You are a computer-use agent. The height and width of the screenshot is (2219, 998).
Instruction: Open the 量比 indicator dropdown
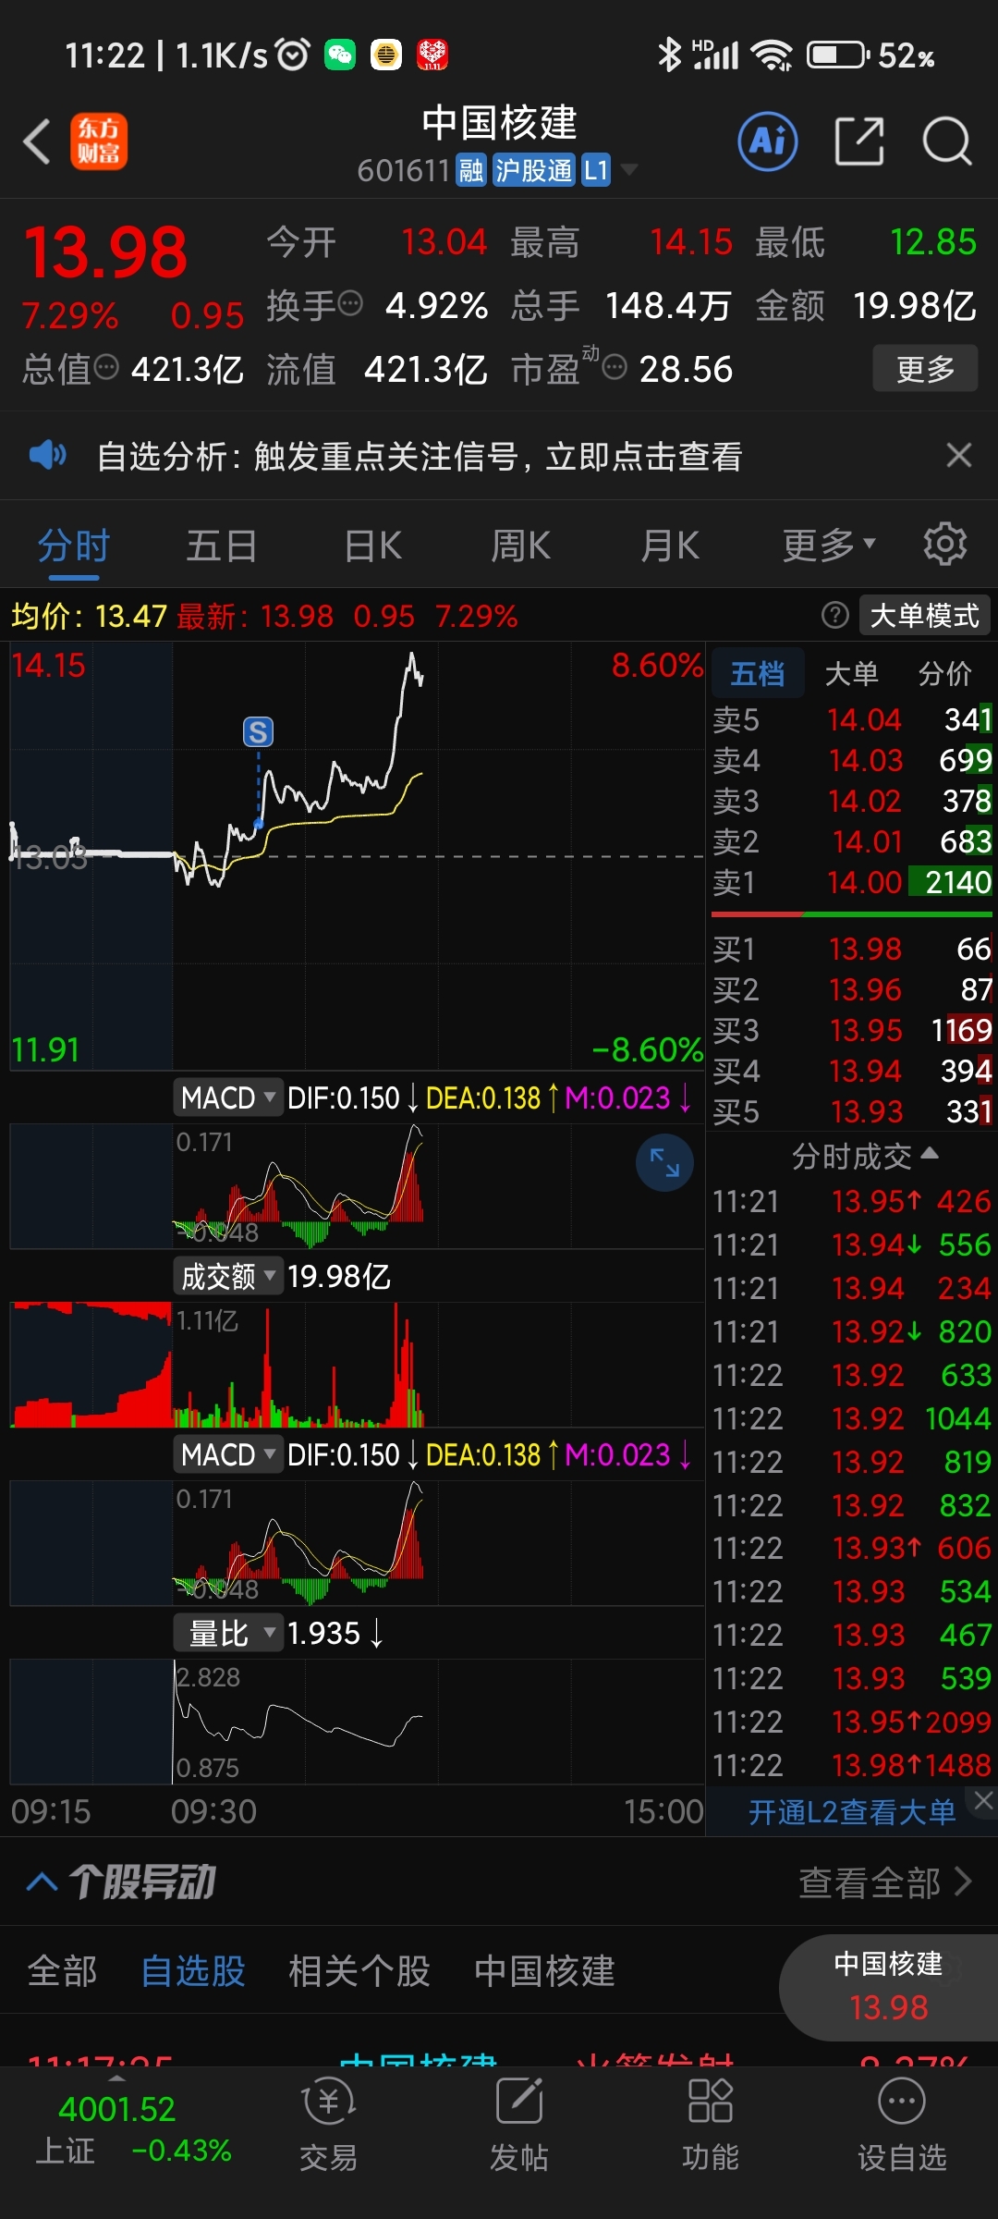coord(227,1633)
